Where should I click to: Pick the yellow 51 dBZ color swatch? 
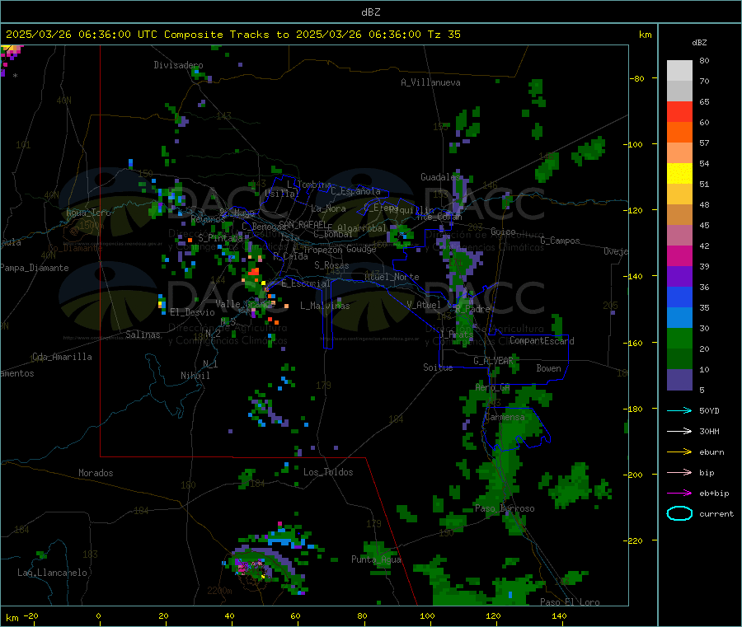(x=679, y=174)
